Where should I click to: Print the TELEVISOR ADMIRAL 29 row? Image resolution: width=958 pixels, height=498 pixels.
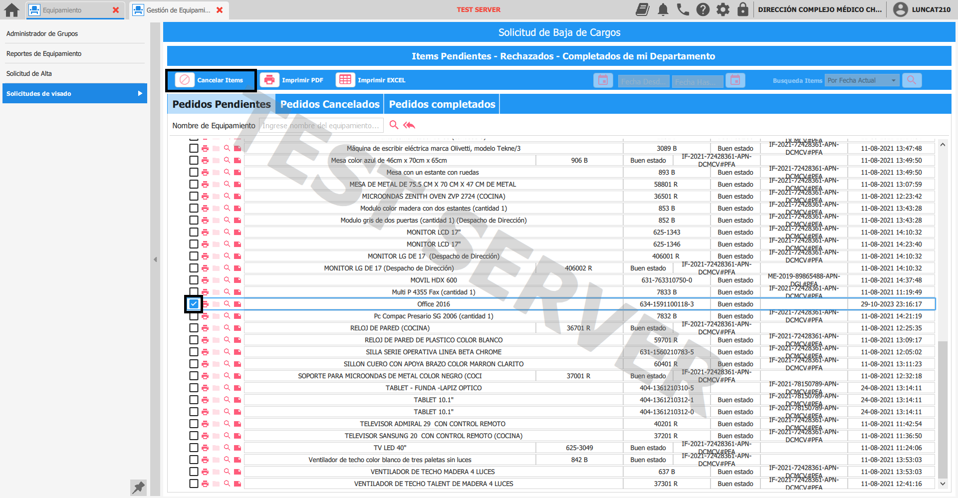click(205, 424)
